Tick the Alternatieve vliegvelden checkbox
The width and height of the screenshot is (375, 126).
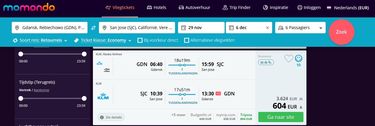(186, 40)
